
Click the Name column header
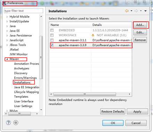[70, 25]
